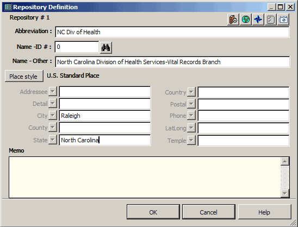Screen dimensions: 298x227
Task: Click the camera exhibits icon
Action: 283,20
